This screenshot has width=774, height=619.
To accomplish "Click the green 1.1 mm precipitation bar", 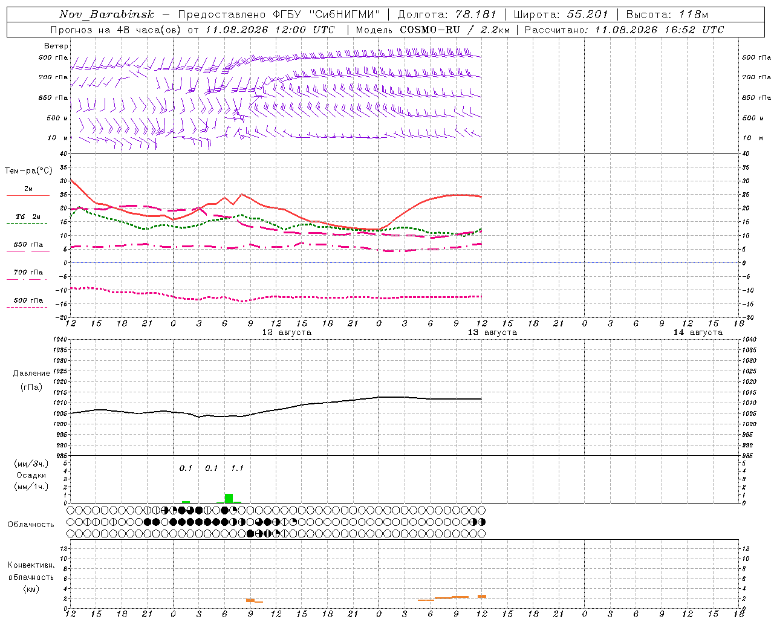I will coord(229,498).
